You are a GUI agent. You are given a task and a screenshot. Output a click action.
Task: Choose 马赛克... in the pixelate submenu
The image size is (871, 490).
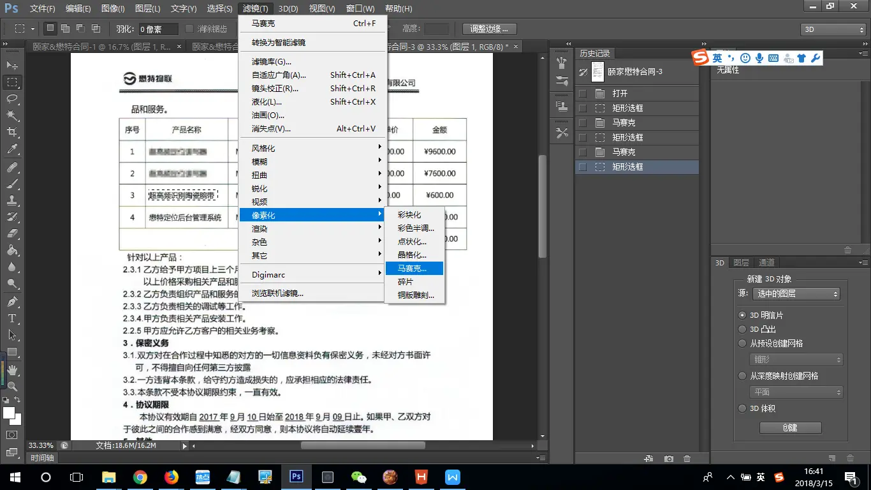click(x=414, y=269)
